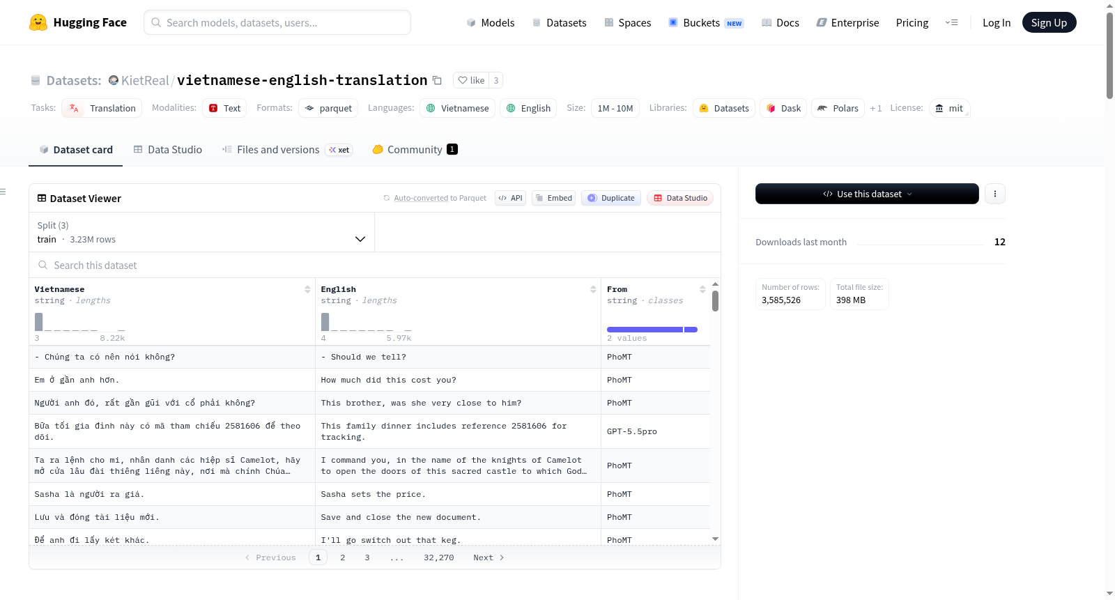Go to Spaces in top navigation
The image size is (1115, 600).
coord(627,22)
